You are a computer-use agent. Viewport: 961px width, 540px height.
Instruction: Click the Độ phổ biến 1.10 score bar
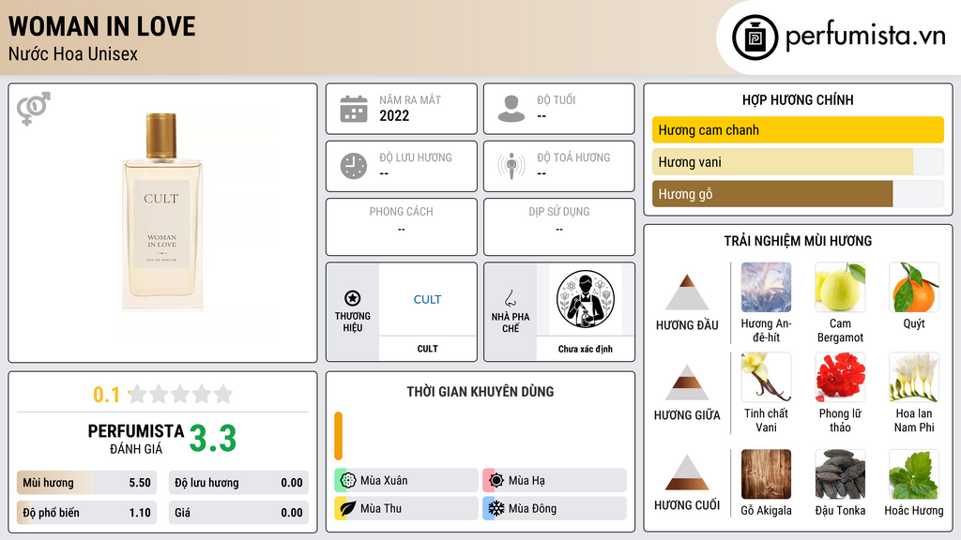tap(86, 513)
